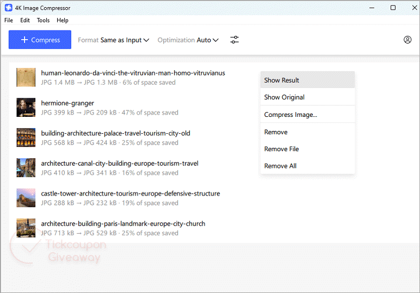Open the user account profile icon

[x=407, y=40]
